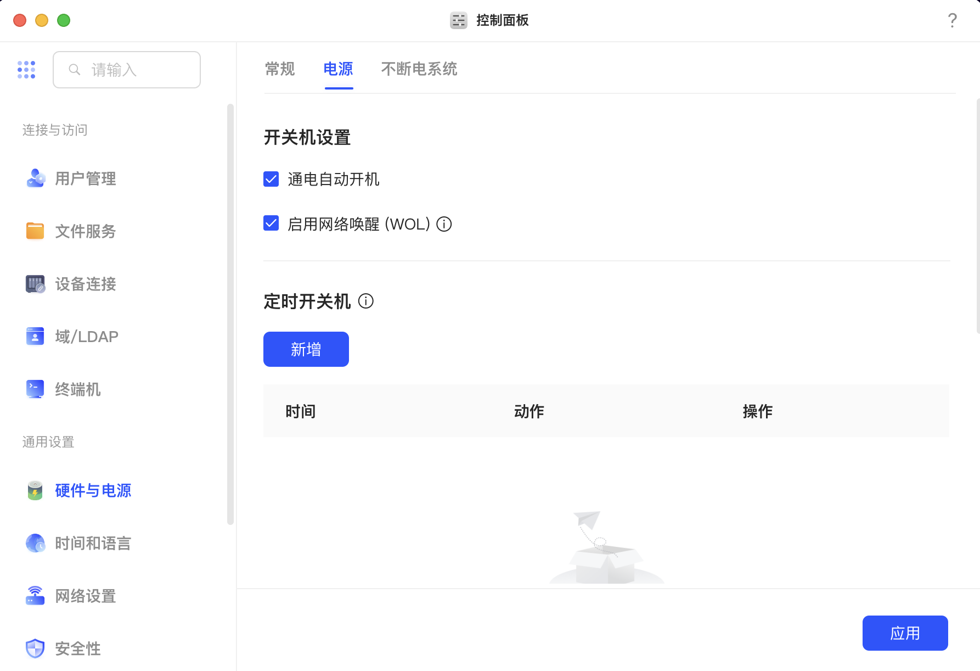Select the 文件服务 file services icon
The width and height of the screenshot is (980, 671).
point(35,231)
